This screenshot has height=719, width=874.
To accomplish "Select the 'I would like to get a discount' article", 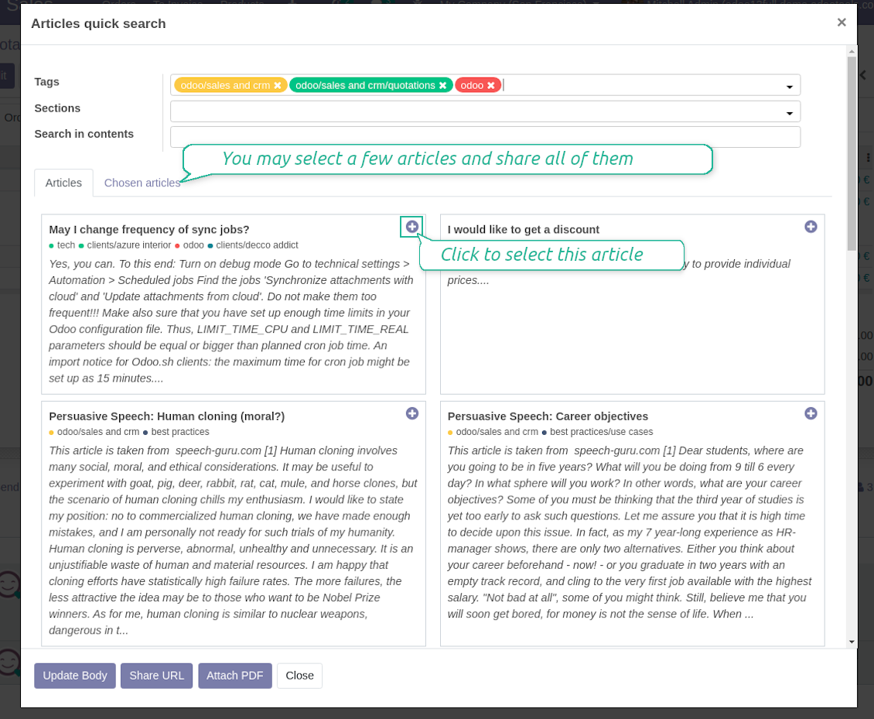I will click(x=811, y=227).
